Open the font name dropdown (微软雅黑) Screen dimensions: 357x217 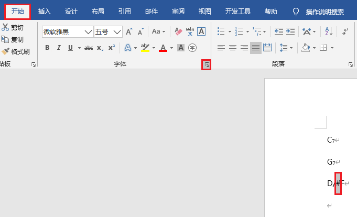(88, 31)
